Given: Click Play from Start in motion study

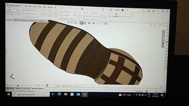Looking at the screenshot, I should [x=11, y=86].
